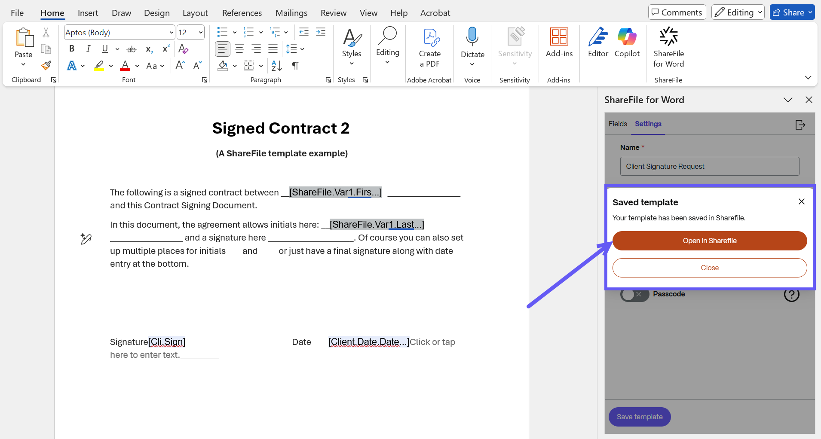Apply yellow text highlight color
821x439 pixels.
(99, 66)
